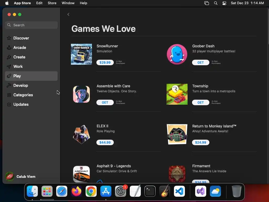
Task: Click the Calub Viem avatar
Action: [10, 176]
